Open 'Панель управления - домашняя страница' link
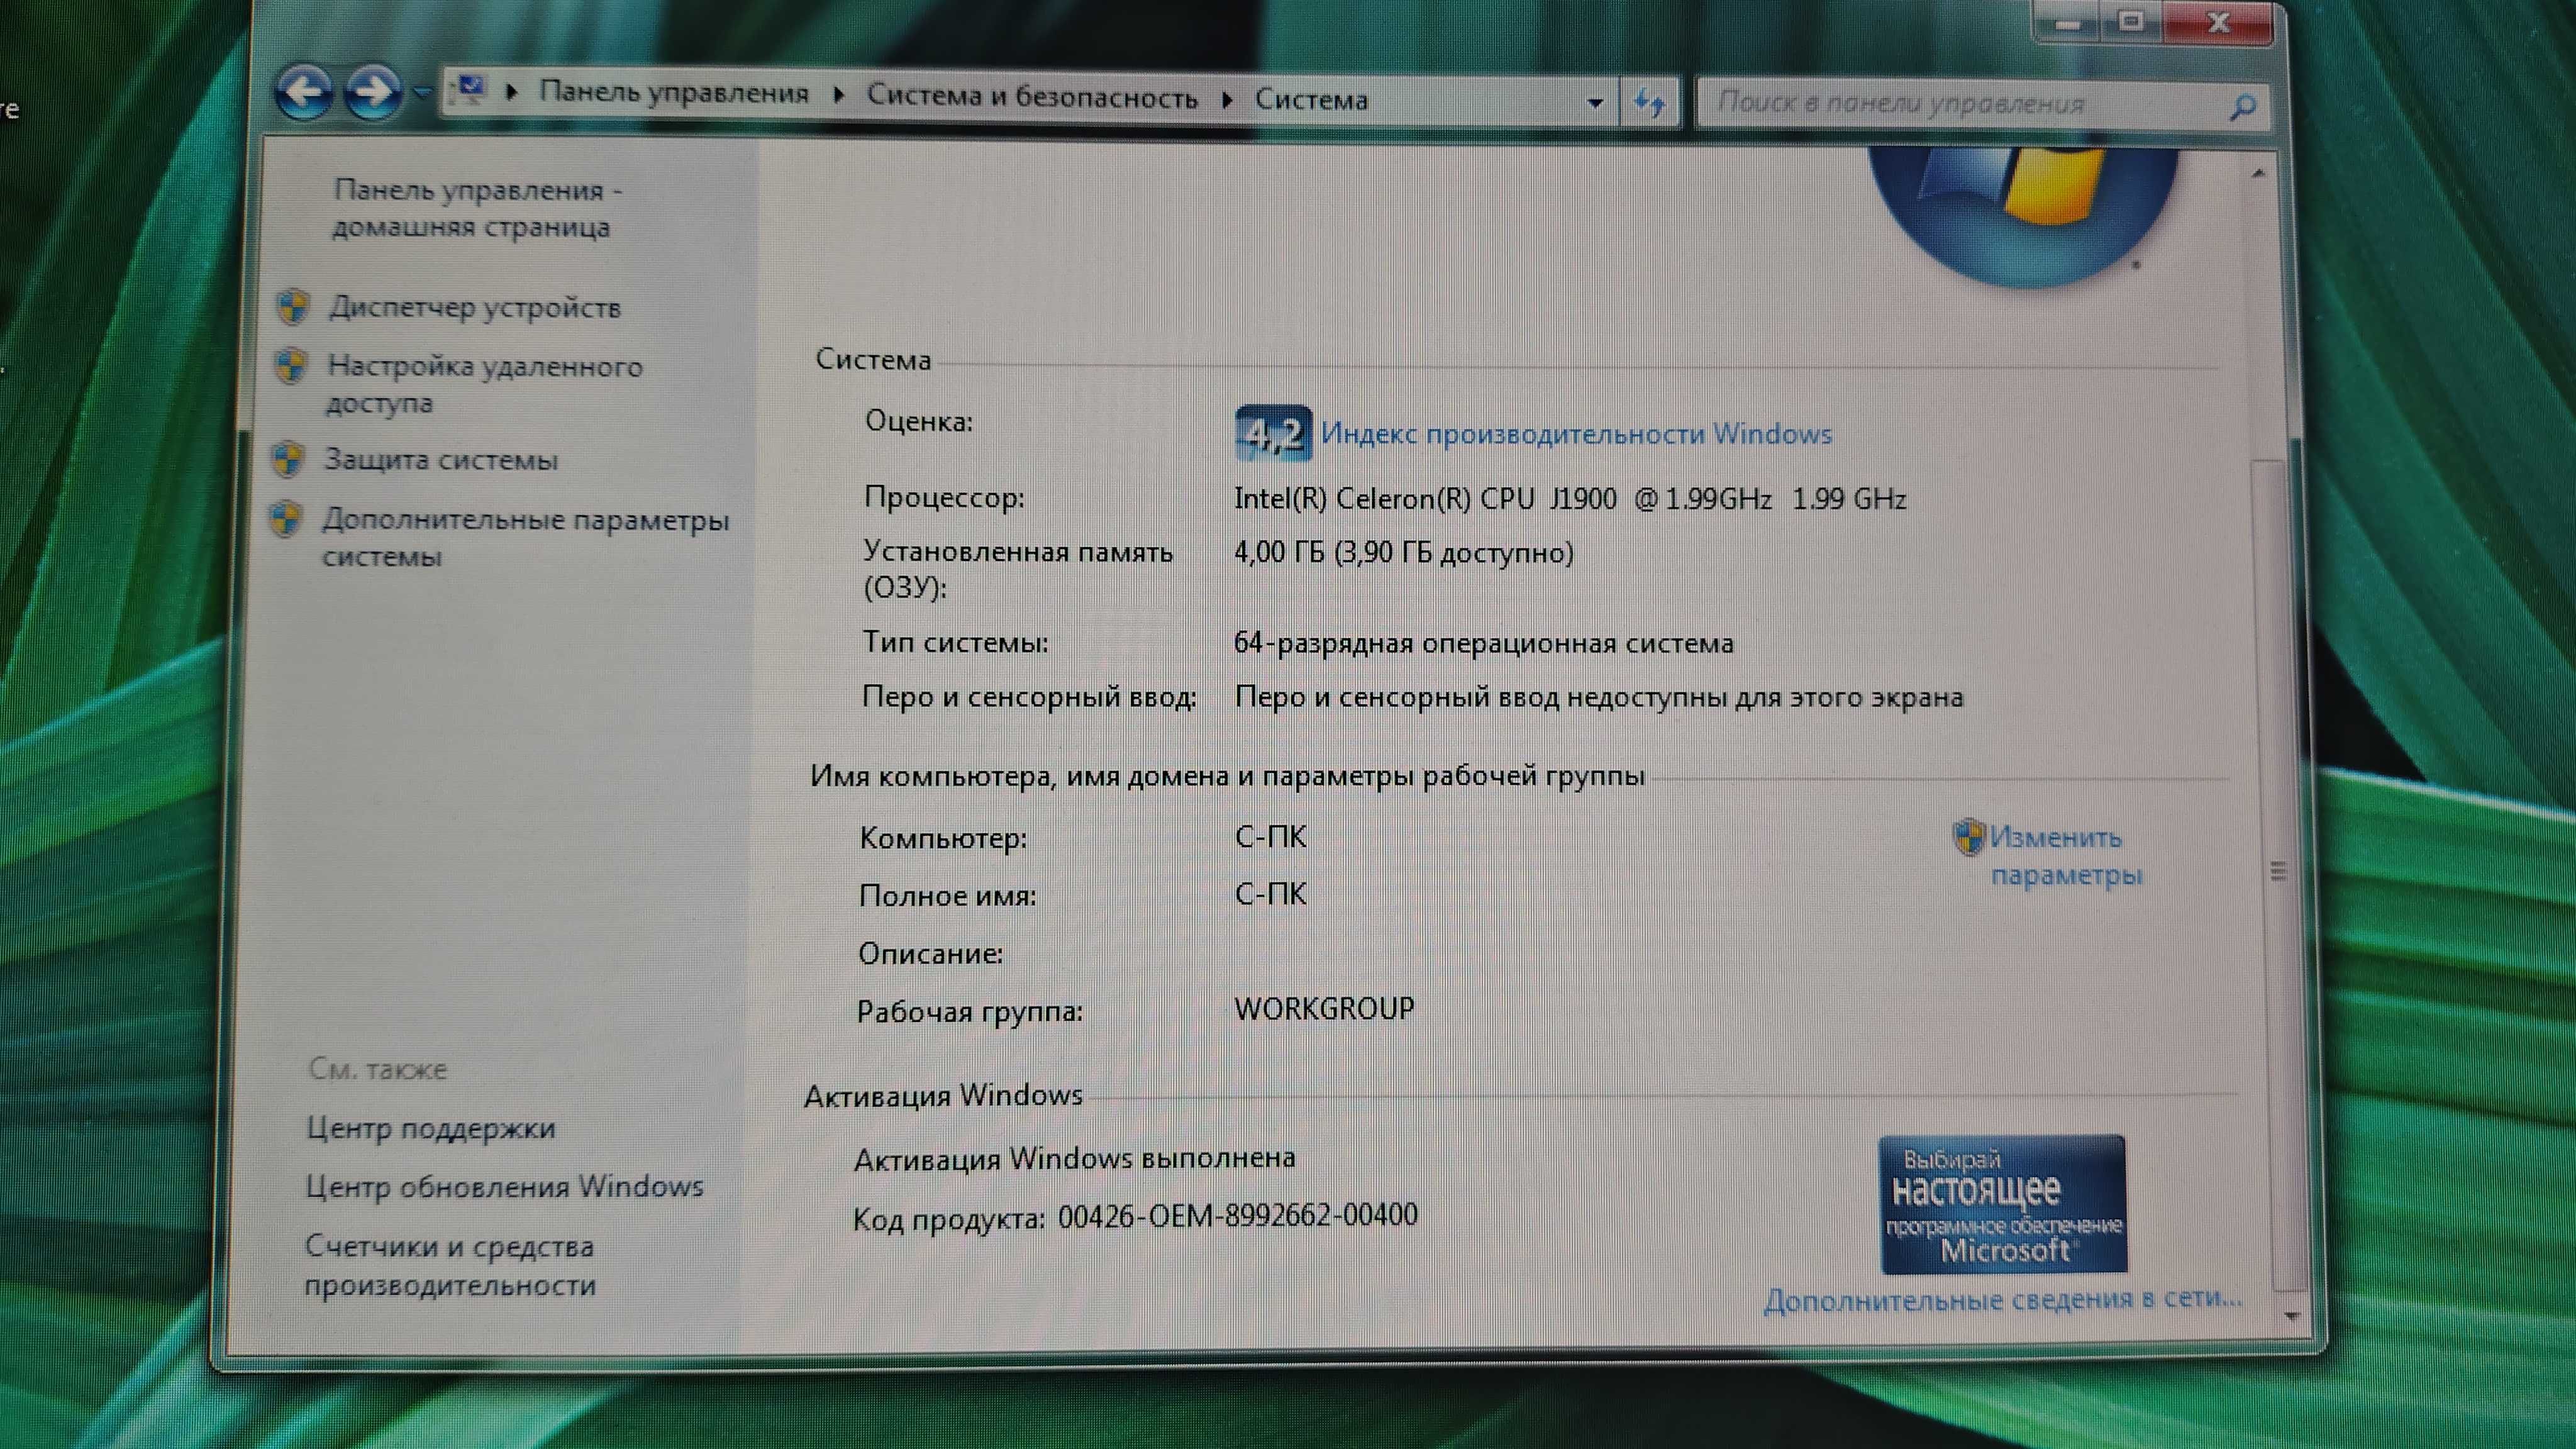The width and height of the screenshot is (2576, 1449). pos(477,208)
